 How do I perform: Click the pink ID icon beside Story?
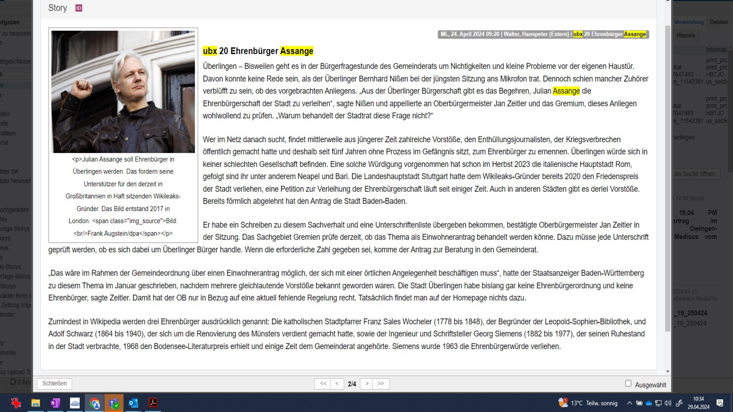(79, 8)
